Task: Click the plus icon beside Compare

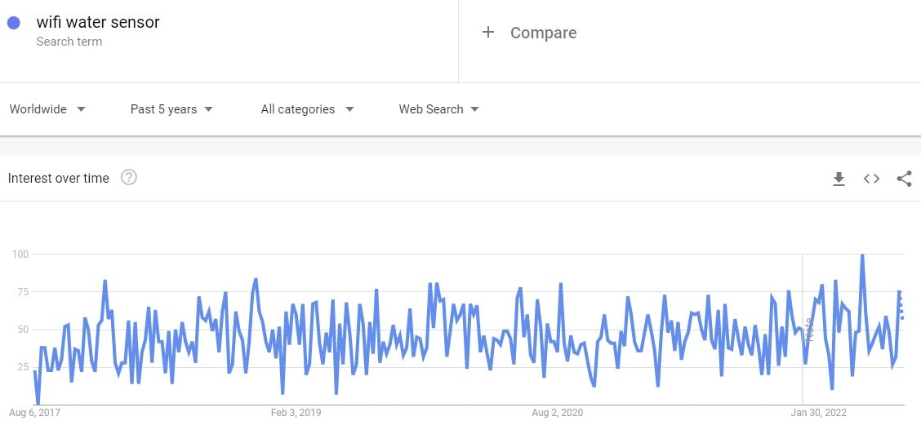Action: [x=488, y=33]
